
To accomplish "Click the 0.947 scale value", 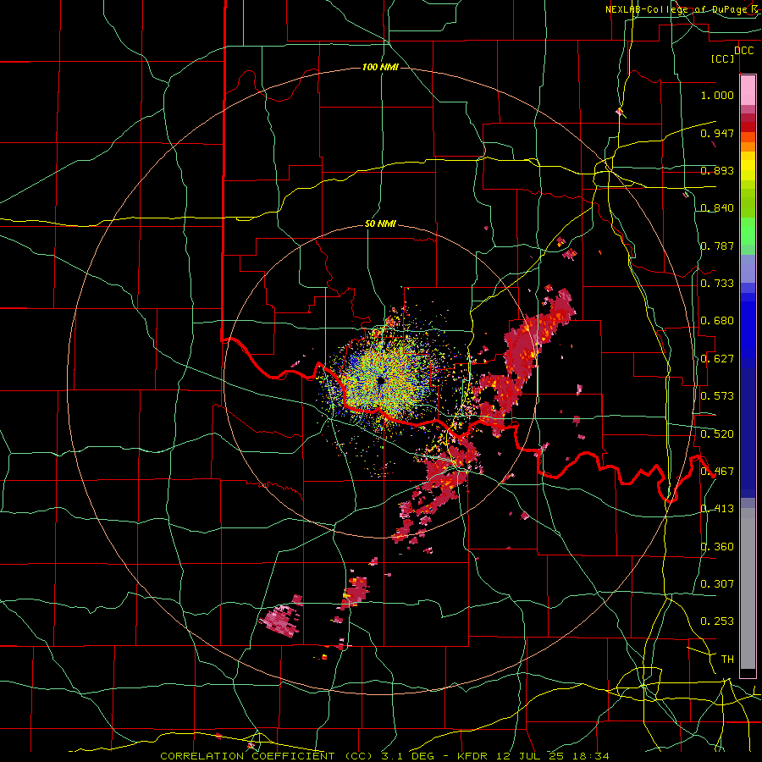I will coord(717,133).
